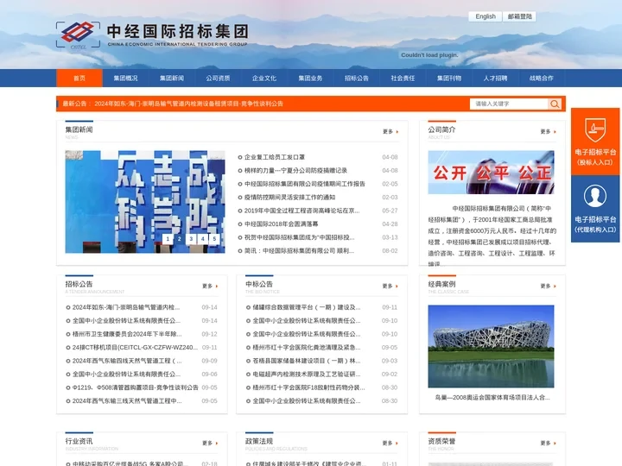Open the Bird's Nest stadium case image

[491, 346]
